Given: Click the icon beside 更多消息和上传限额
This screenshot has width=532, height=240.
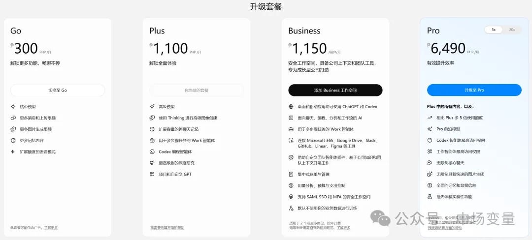Looking at the screenshot, I should click(13, 118).
